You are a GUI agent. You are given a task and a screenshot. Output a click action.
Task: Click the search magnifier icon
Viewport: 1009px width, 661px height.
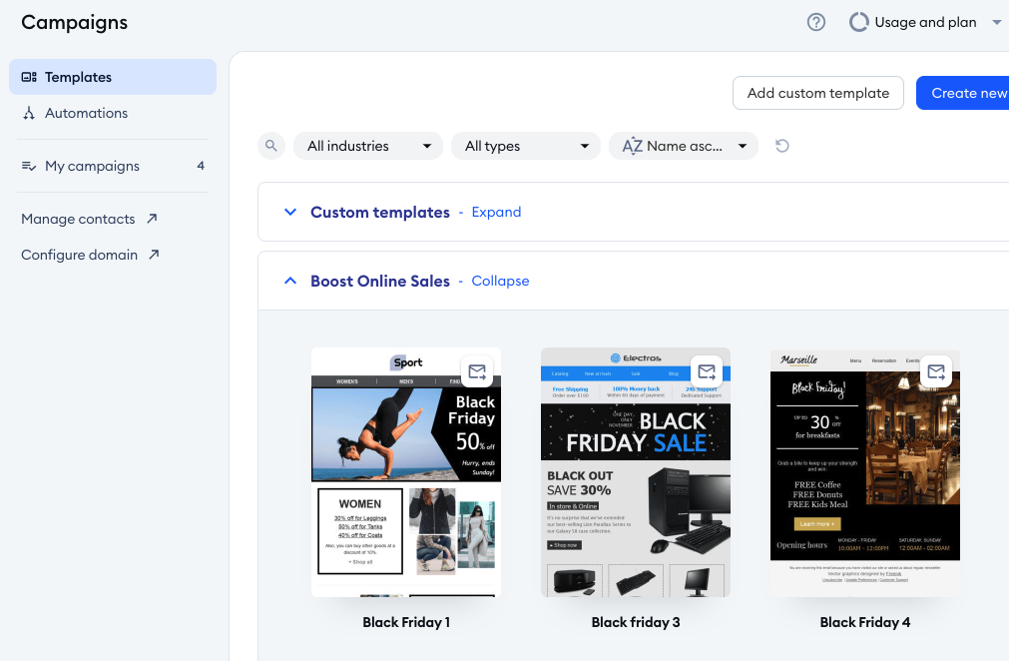(x=270, y=146)
